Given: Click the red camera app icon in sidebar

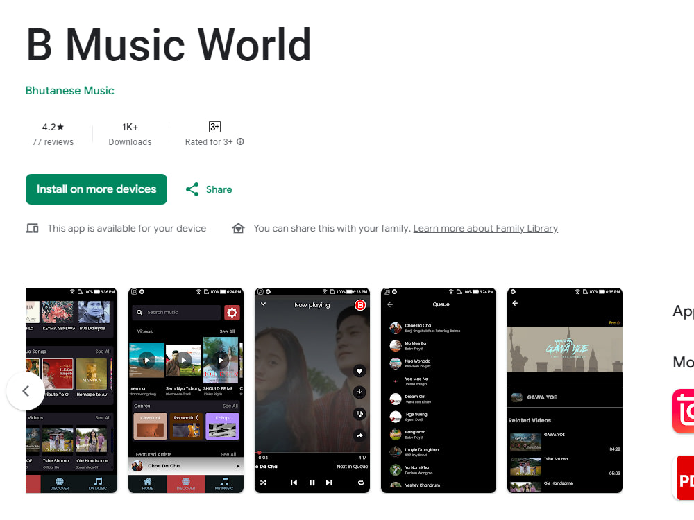Looking at the screenshot, I should 683,411.
